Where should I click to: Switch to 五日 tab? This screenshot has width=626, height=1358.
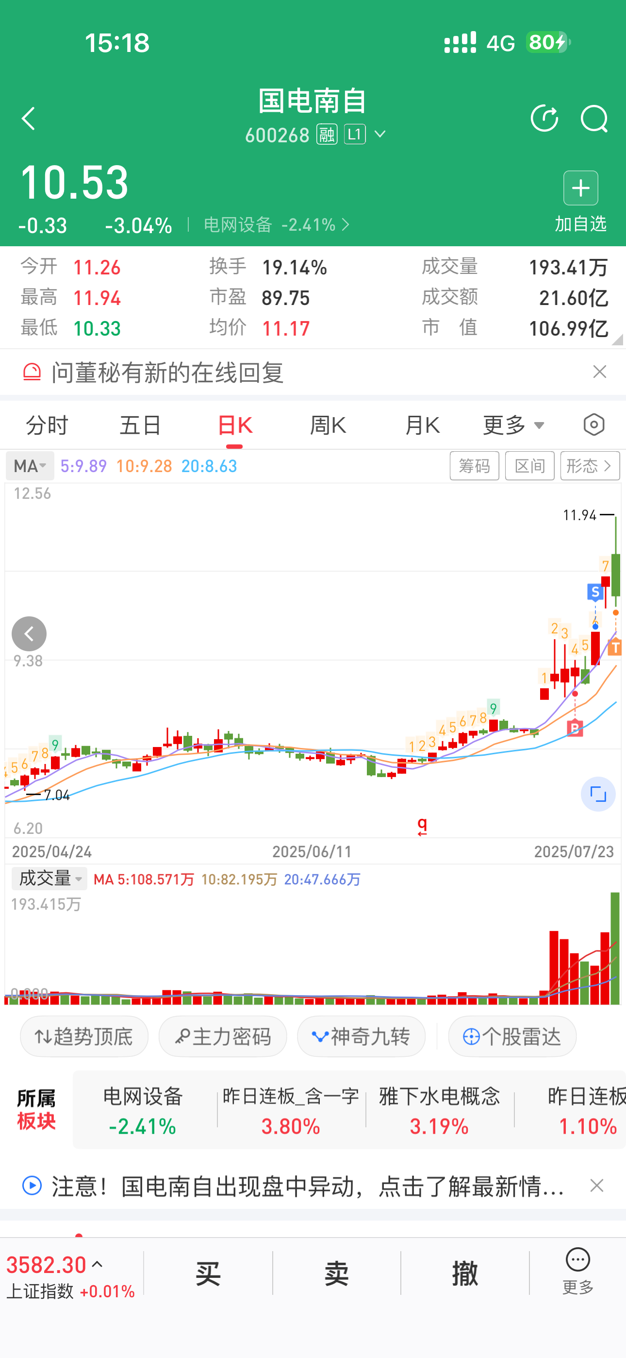point(140,425)
